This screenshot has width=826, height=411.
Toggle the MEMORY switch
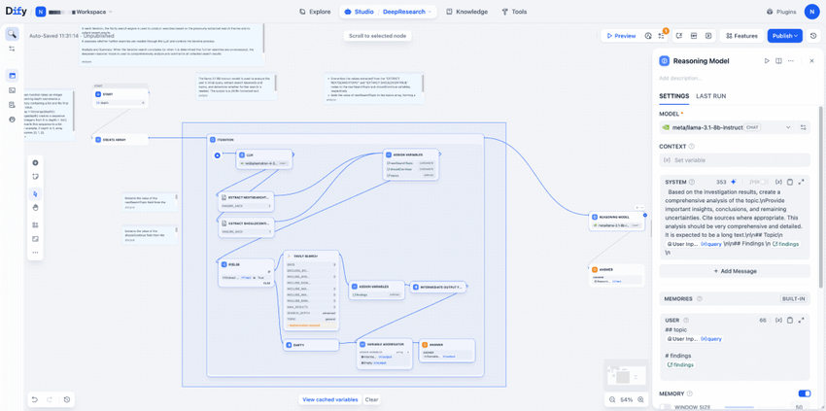[x=805, y=394]
